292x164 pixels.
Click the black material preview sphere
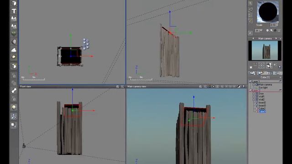point(268,11)
